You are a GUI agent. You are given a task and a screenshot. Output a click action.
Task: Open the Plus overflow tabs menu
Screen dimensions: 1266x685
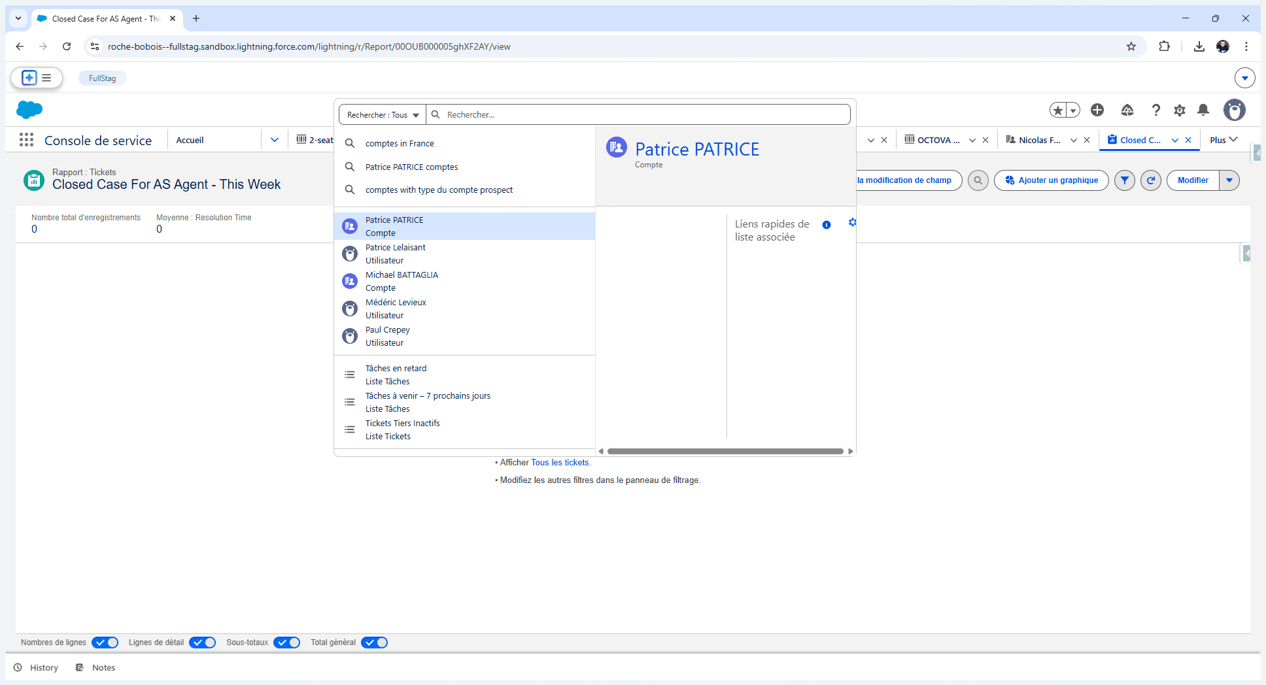1223,140
